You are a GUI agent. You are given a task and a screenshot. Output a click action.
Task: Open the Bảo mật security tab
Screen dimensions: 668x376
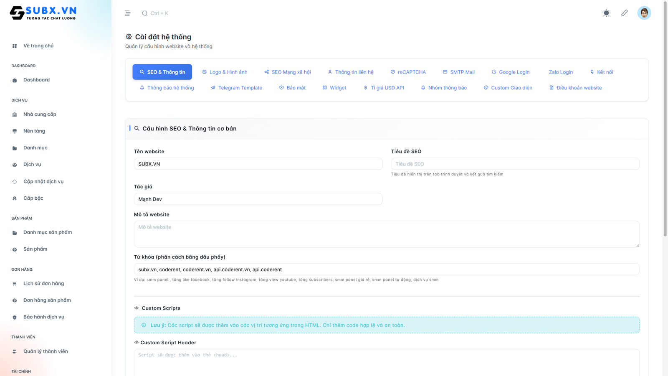(x=292, y=88)
